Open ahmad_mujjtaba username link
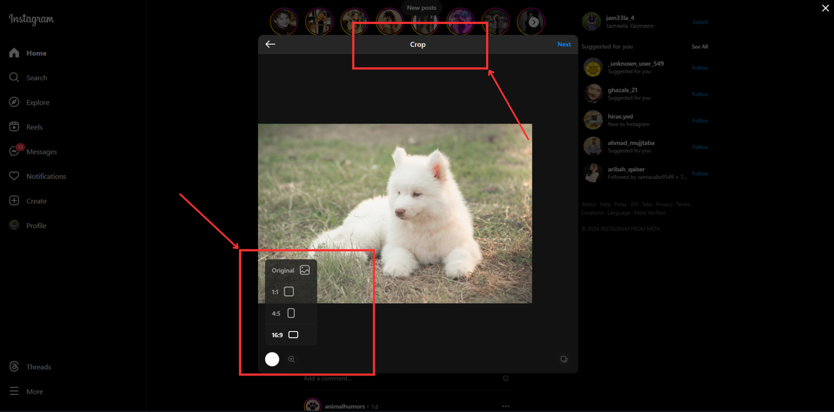Screen dimensions: 834x412 click(x=631, y=143)
